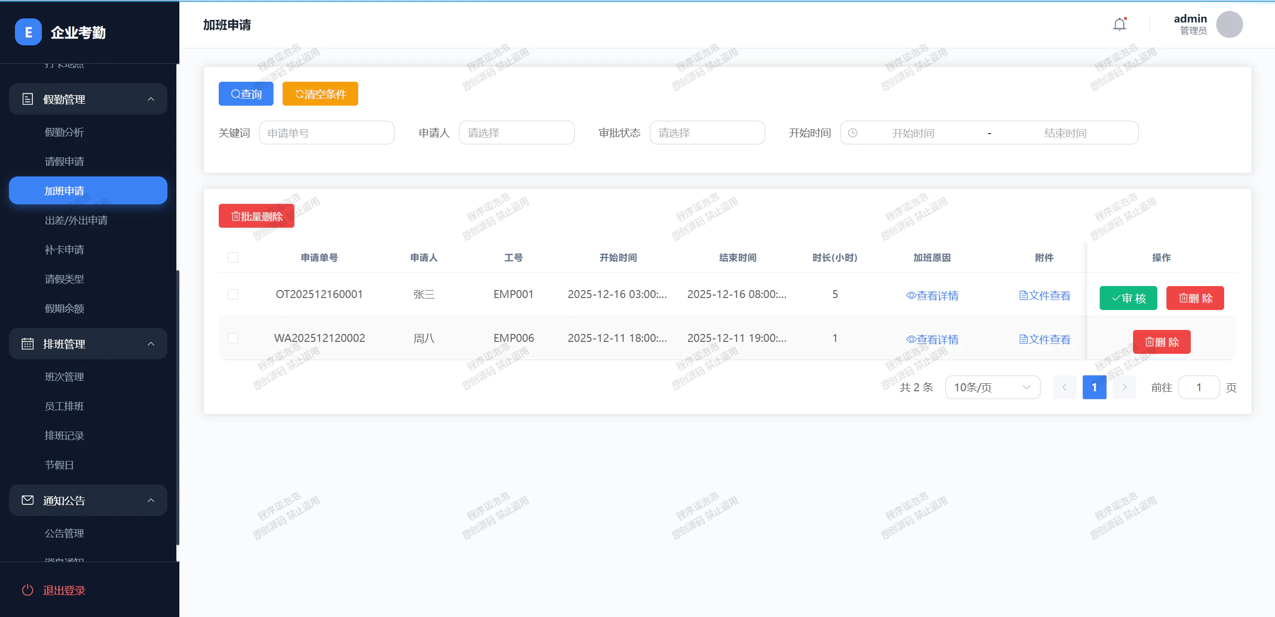Click applicant name 张三
The image size is (1275, 617).
[424, 294]
